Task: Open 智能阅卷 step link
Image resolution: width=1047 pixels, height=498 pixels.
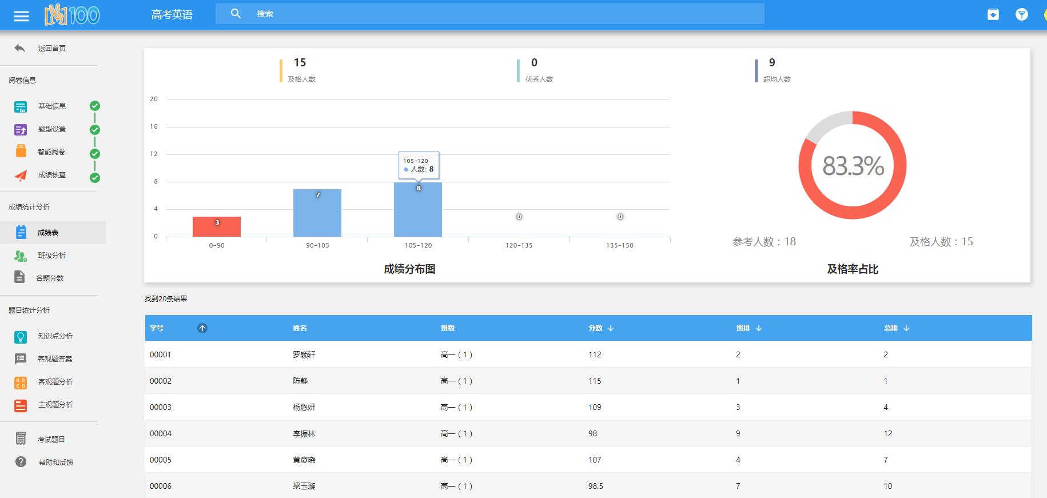Action: pyautogui.click(x=51, y=152)
